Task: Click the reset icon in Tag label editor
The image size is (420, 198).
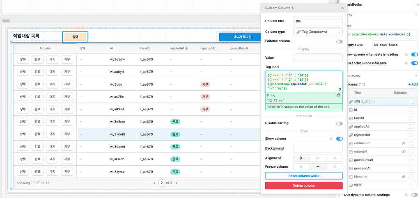Action: (x=340, y=89)
